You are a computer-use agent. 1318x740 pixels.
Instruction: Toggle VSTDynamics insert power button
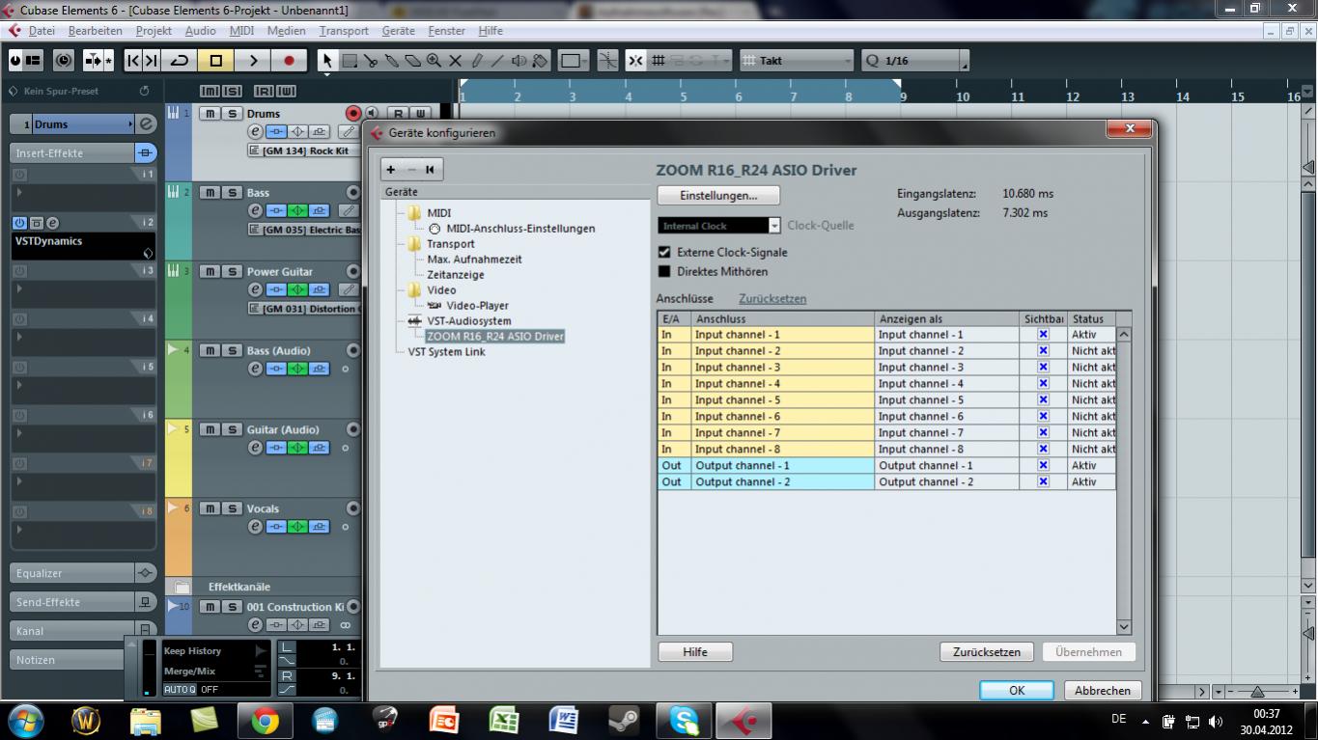tap(19, 223)
